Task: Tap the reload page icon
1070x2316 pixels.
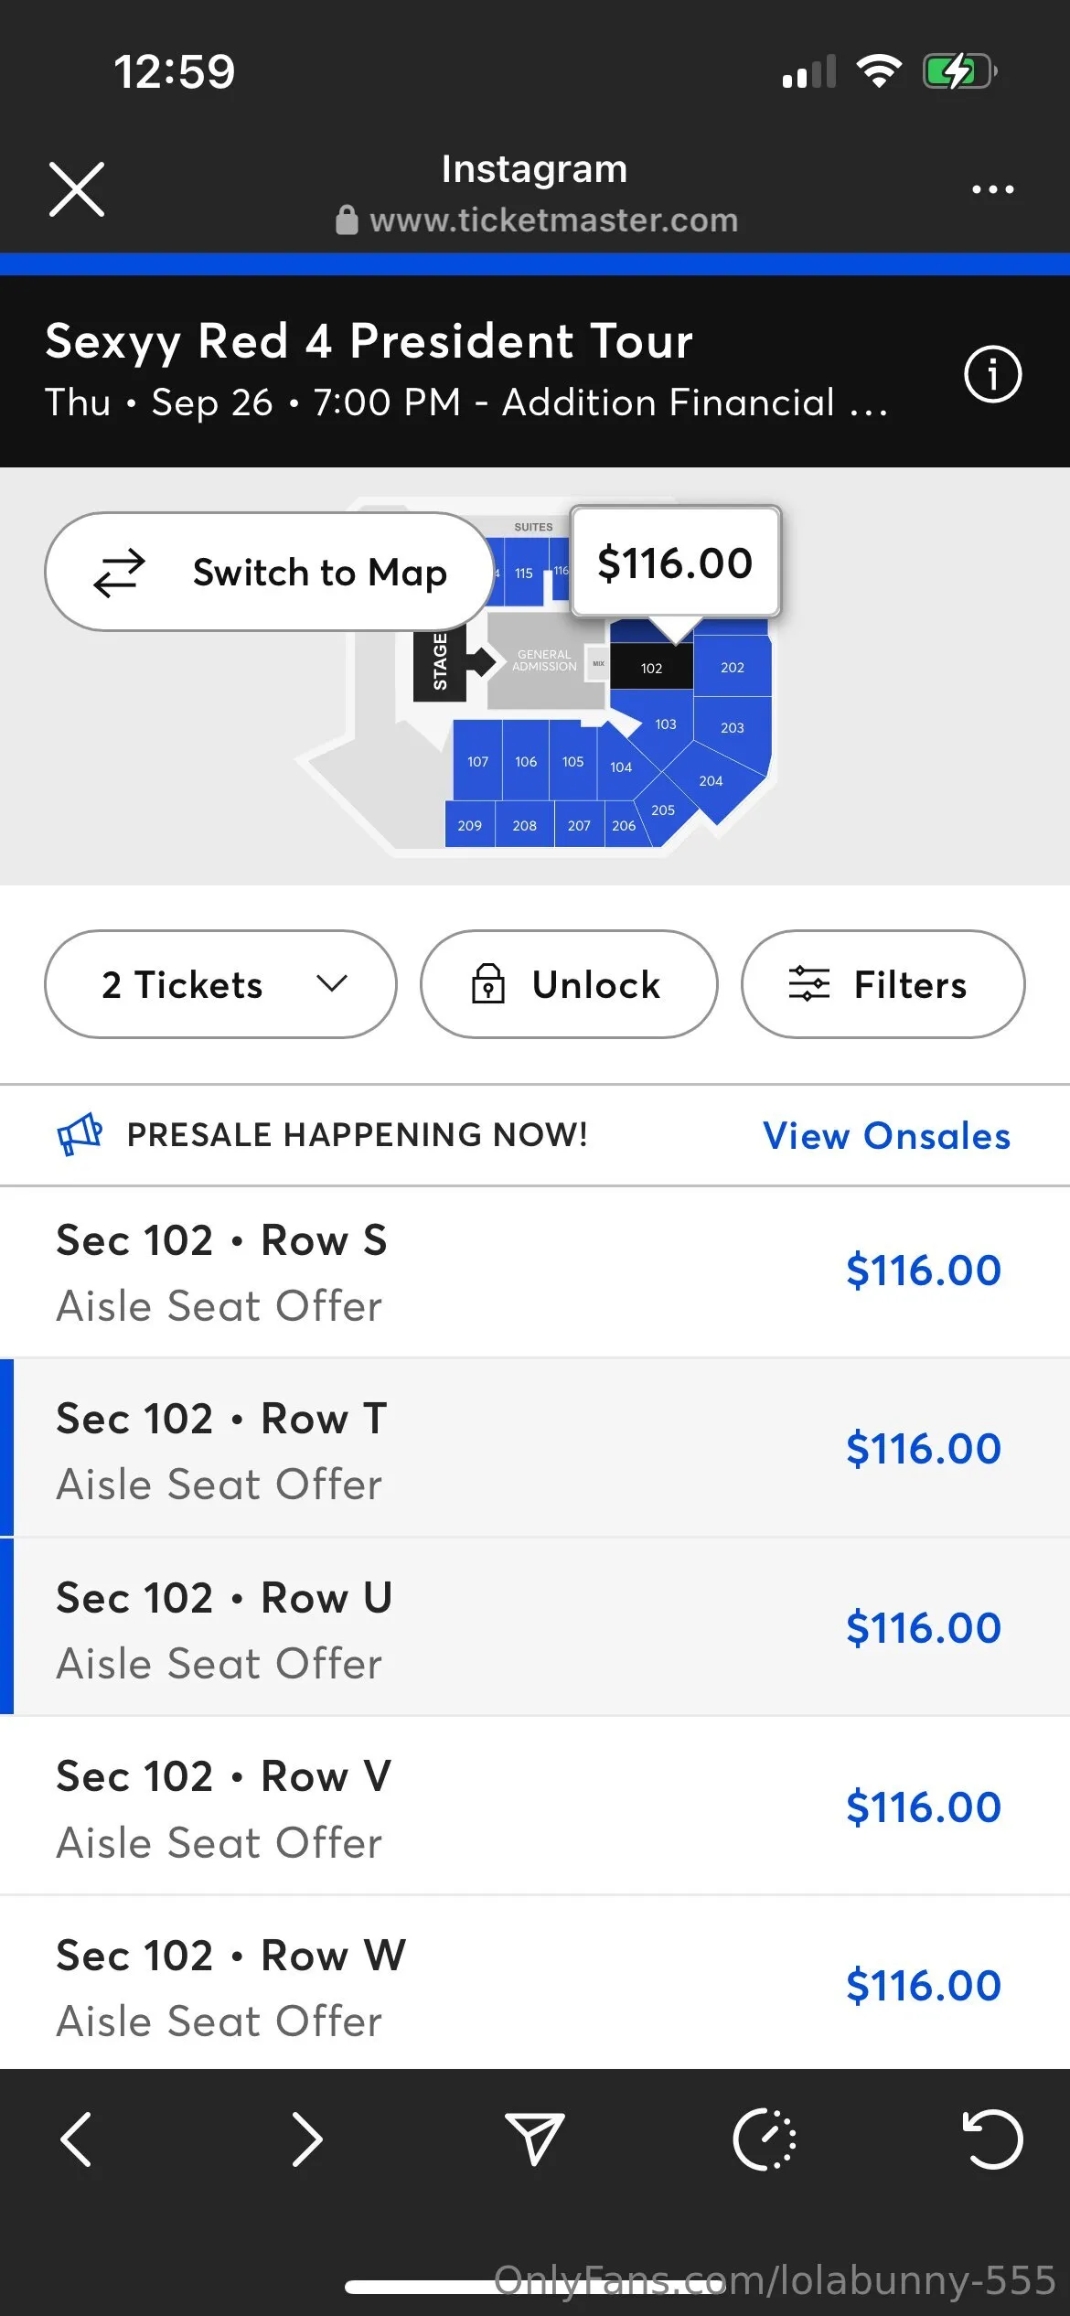Action: pos(992,2139)
